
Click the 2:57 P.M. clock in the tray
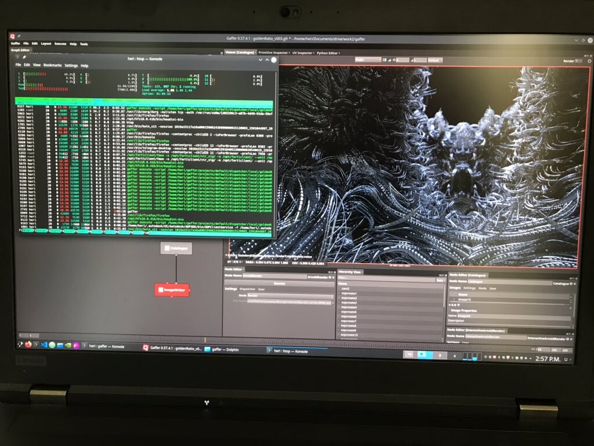click(x=548, y=359)
